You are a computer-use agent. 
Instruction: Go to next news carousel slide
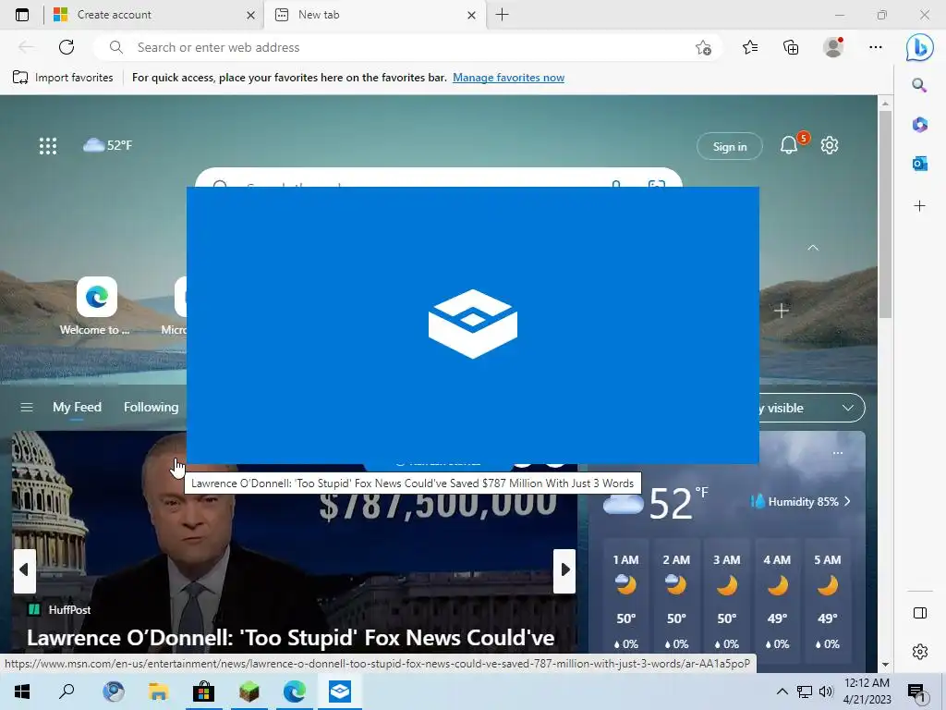(564, 570)
